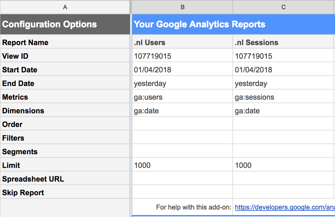This screenshot has width=335, height=217.
Task: Select the ga:users metrics cell
Action: tap(182, 96)
